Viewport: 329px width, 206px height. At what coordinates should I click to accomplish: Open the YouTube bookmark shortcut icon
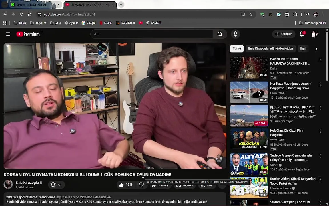(x=141, y=23)
